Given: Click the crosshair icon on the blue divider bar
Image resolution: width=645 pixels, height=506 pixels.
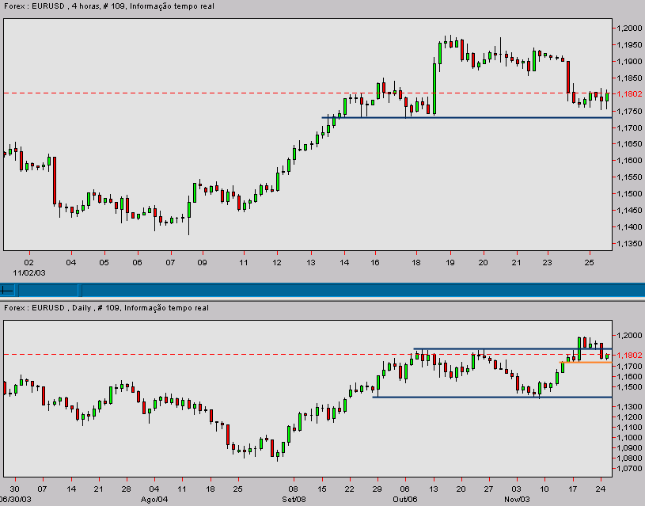Looking at the screenshot, I should point(7,291).
